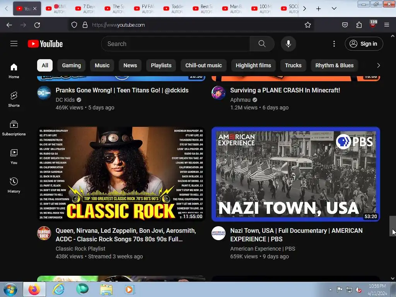Open YouTube settings three-dot menu

coord(334,44)
